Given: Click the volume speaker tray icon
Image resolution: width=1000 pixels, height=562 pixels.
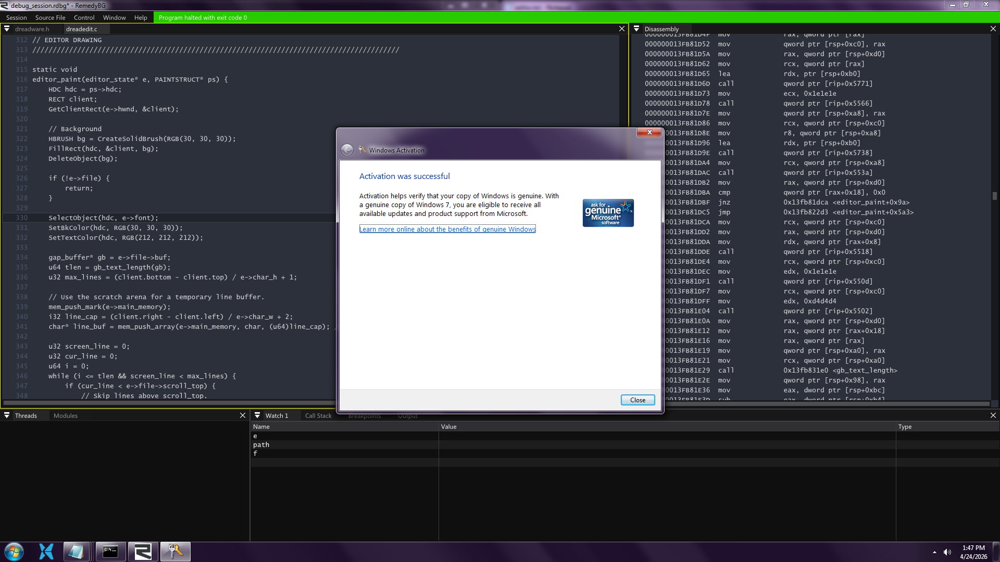Looking at the screenshot, I should click(947, 552).
